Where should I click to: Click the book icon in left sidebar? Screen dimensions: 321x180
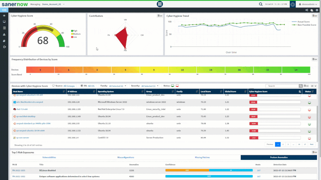[x=4, y=41]
